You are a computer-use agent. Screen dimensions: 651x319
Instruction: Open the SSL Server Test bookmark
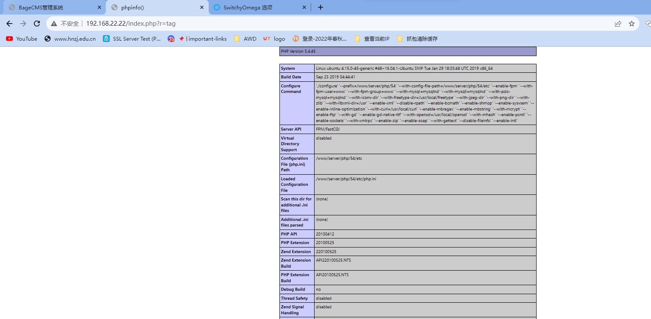click(132, 39)
